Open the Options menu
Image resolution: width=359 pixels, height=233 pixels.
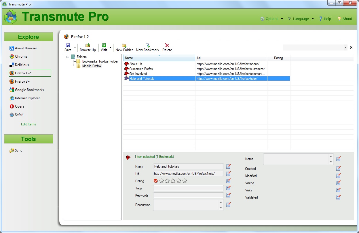point(271,19)
